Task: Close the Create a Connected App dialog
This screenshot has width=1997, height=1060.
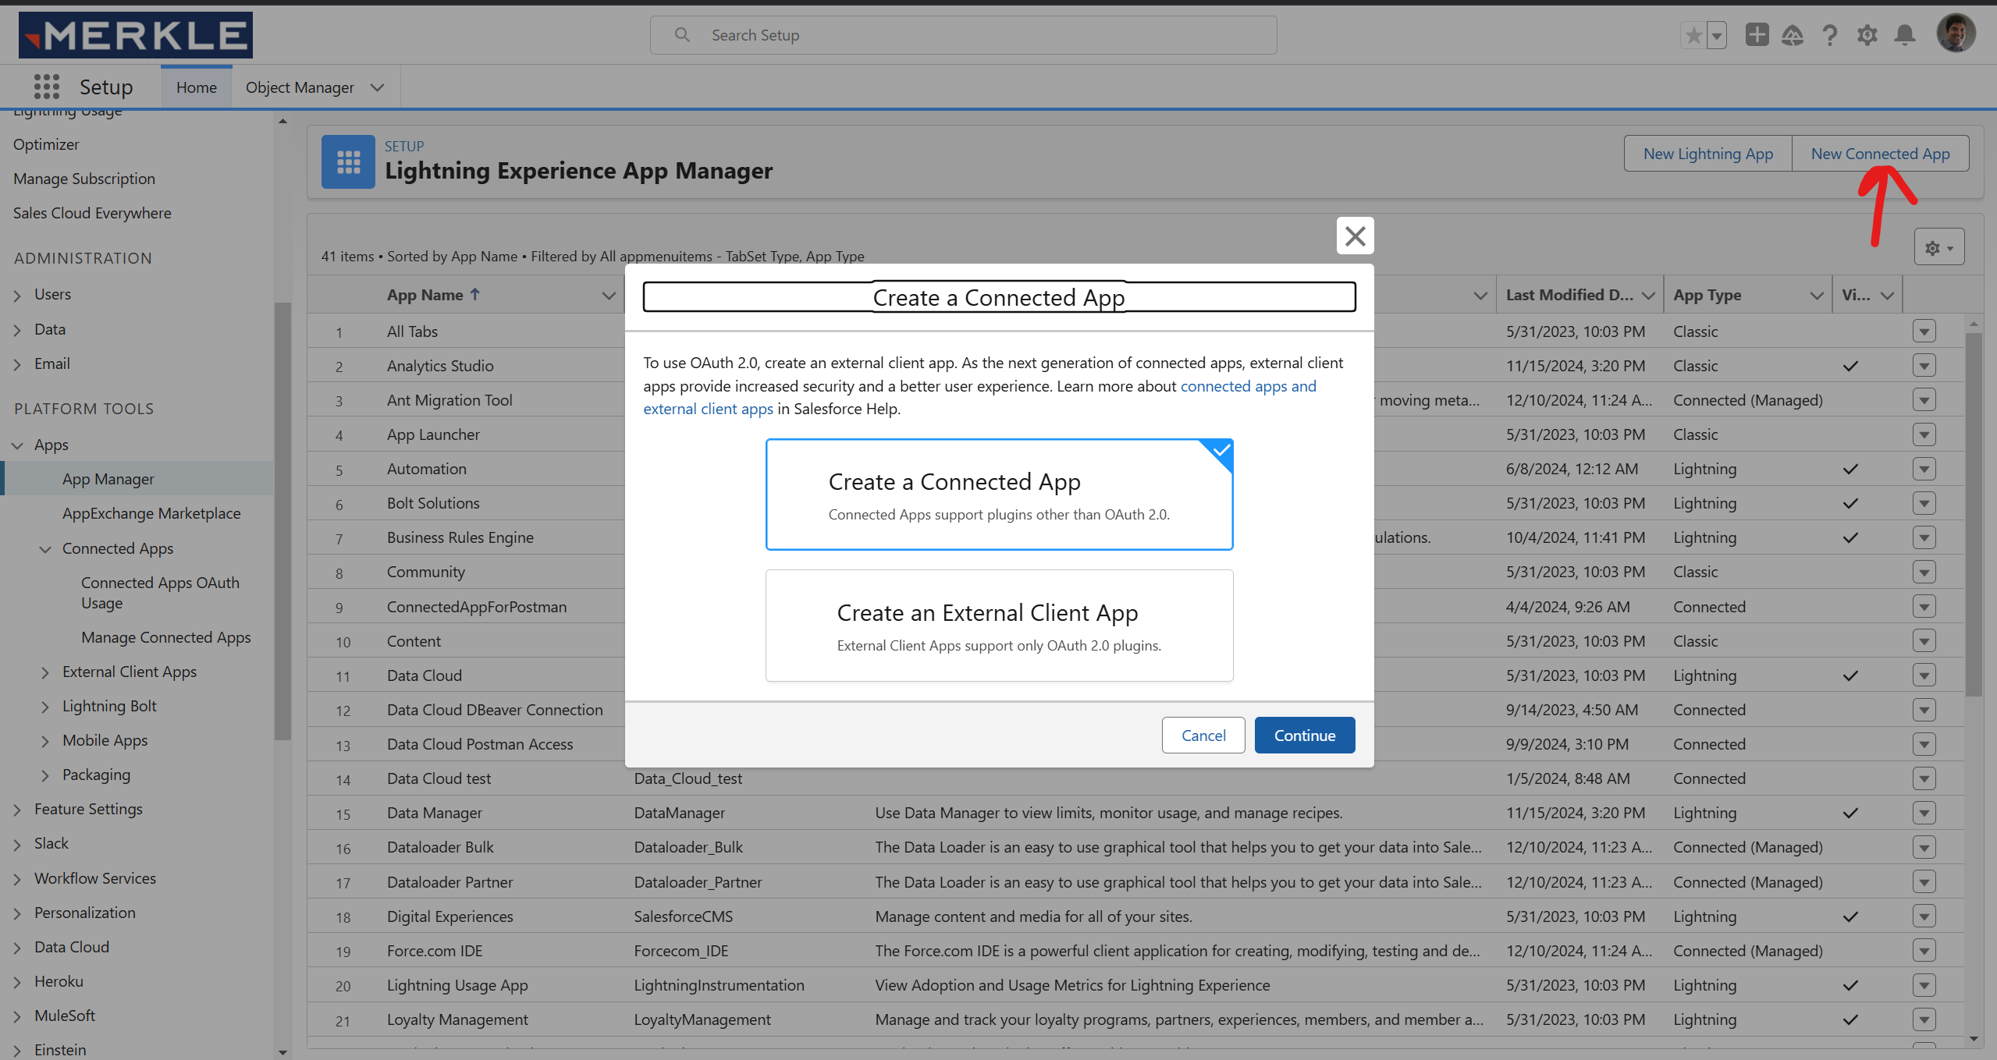Action: pyautogui.click(x=1356, y=236)
